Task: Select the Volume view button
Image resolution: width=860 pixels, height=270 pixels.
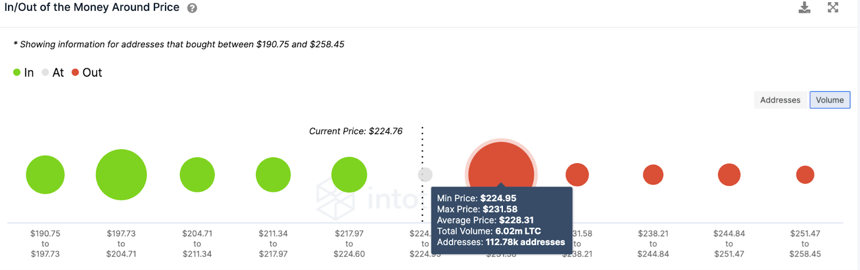Action: [829, 100]
